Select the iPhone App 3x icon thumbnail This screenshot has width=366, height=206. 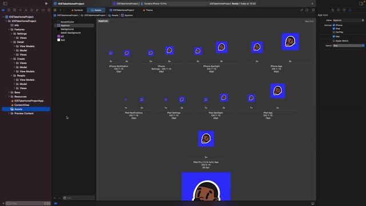point(290,42)
